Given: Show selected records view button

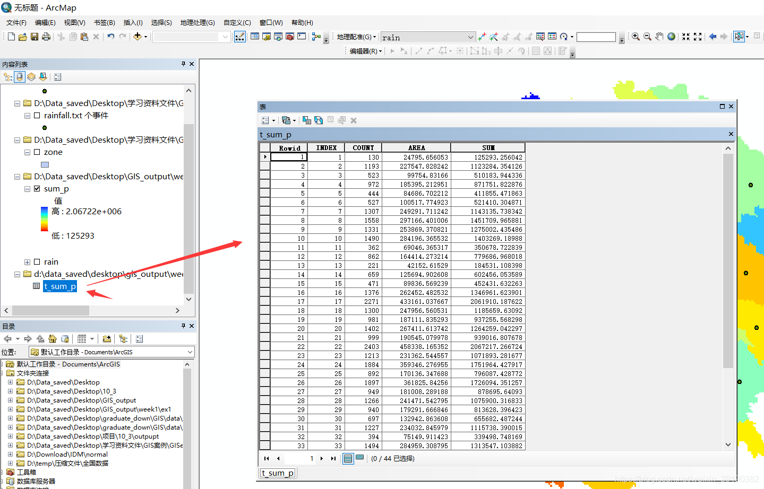Looking at the screenshot, I should [359, 458].
